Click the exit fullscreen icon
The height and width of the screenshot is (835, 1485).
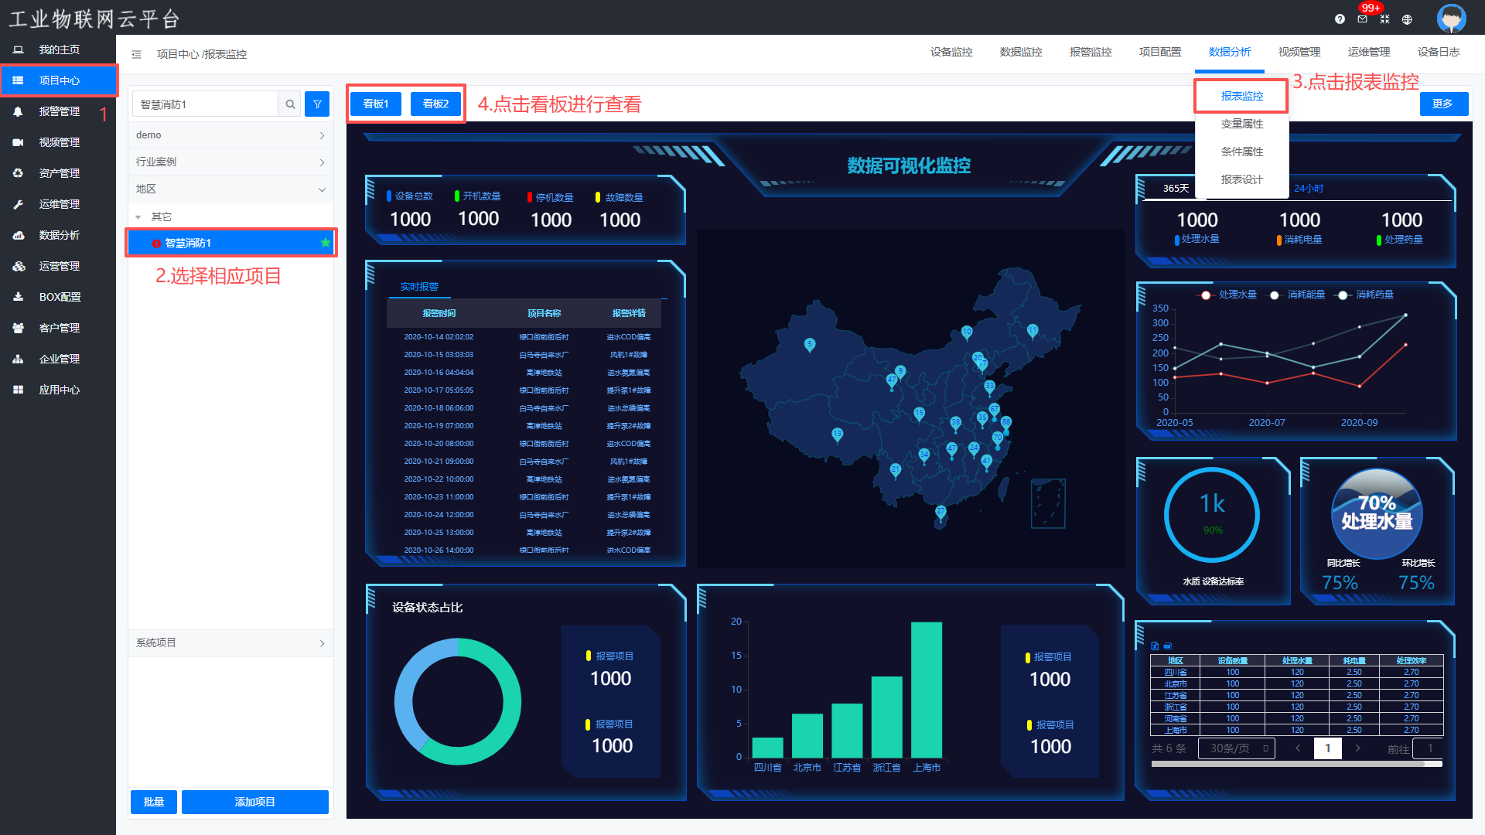click(1384, 19)
